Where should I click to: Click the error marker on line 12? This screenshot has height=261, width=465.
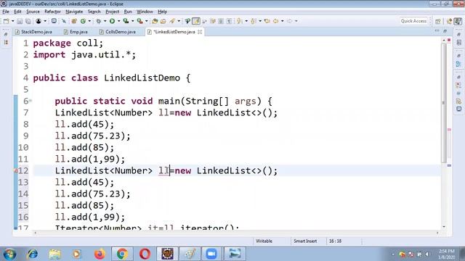coord(15,171)
